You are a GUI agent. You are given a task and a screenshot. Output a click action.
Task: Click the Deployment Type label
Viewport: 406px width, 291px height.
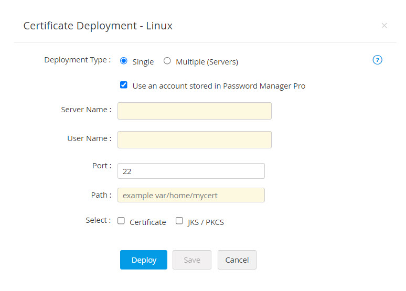pyautogui.click(x=77, y=60)
